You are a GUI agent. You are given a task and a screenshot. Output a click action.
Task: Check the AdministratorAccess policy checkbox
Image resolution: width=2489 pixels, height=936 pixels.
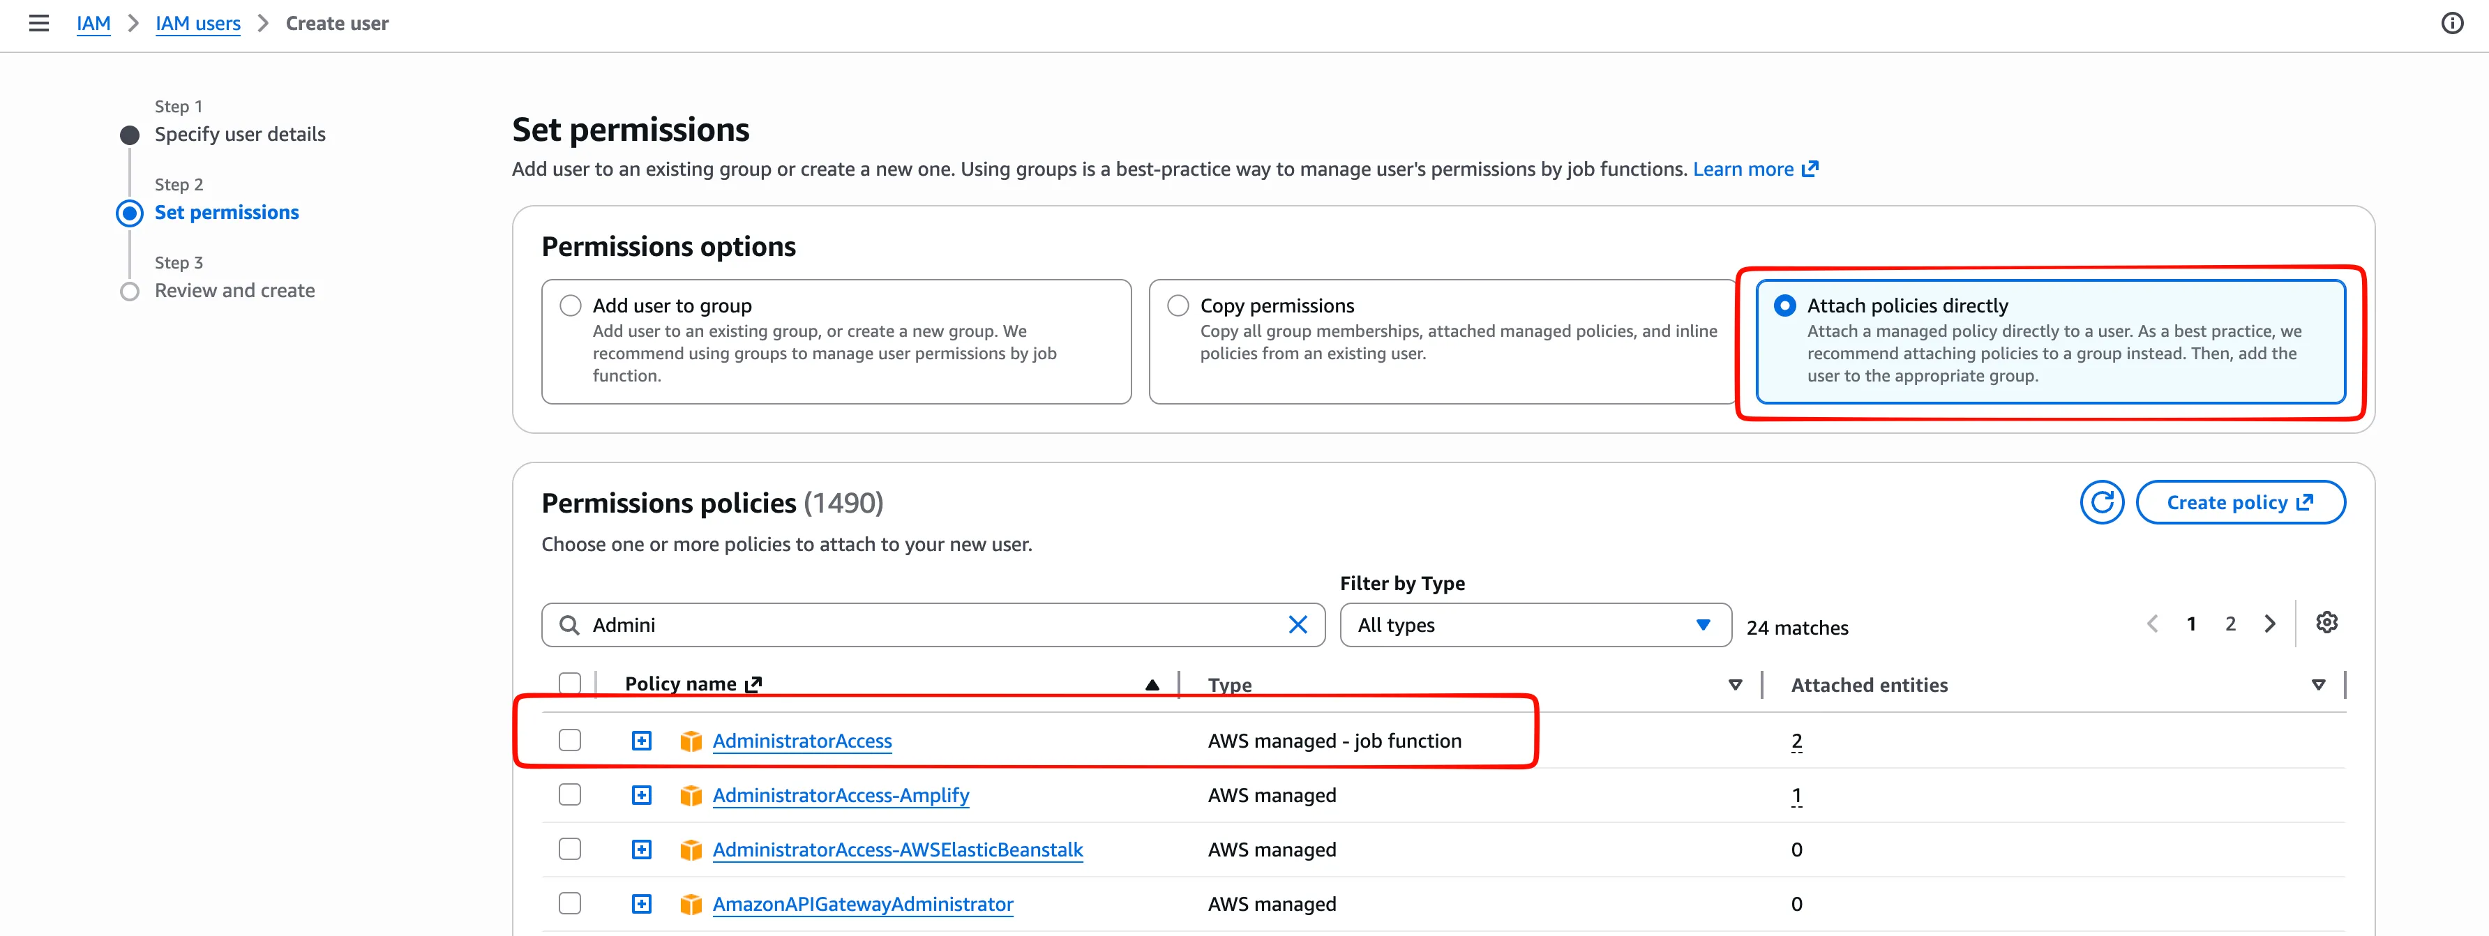[570, 740]
